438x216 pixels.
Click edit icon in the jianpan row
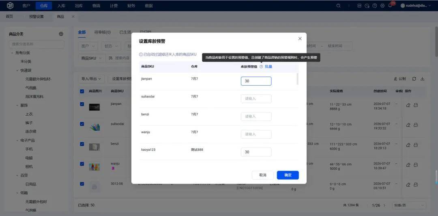click(x=408, y=105)
